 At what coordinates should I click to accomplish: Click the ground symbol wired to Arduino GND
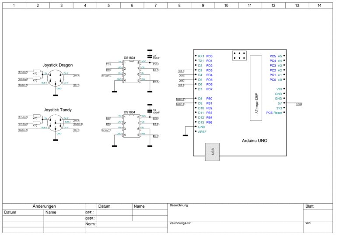tap(185, 135)
